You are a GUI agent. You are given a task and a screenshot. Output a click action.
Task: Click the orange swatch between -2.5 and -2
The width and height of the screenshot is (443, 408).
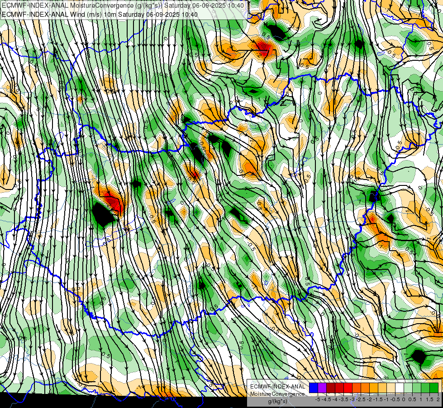pos(365,388)
